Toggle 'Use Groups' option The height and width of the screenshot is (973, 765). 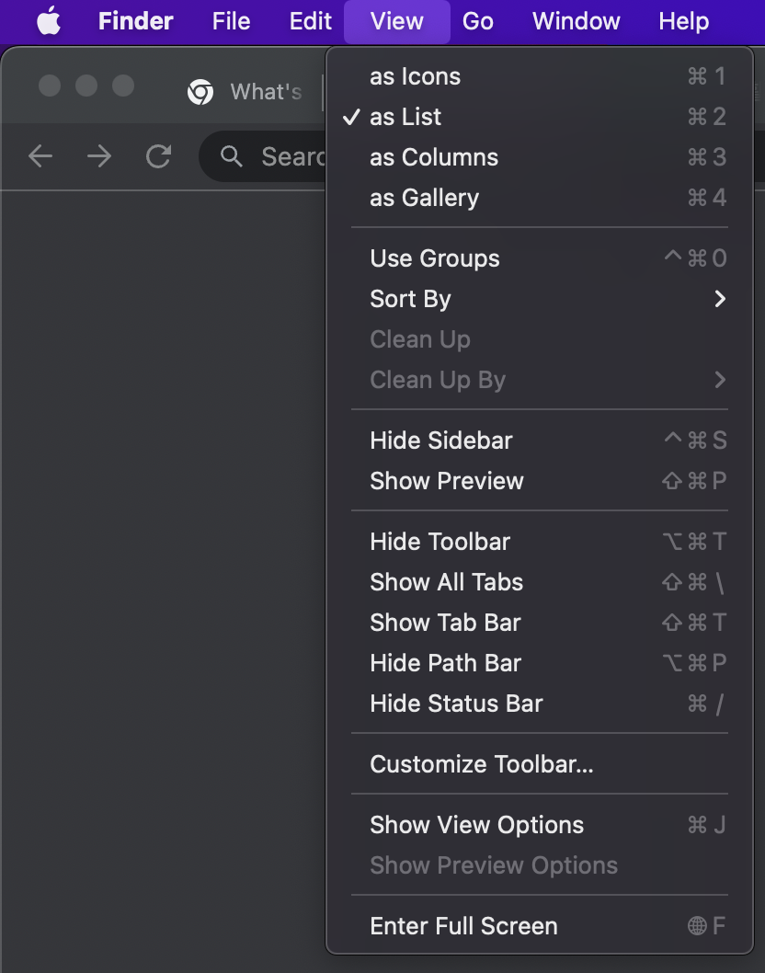[434, 258]
